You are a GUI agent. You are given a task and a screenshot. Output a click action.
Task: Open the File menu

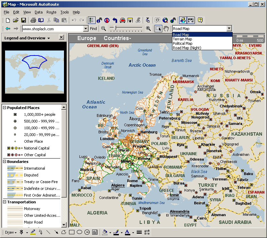[6, 12]
